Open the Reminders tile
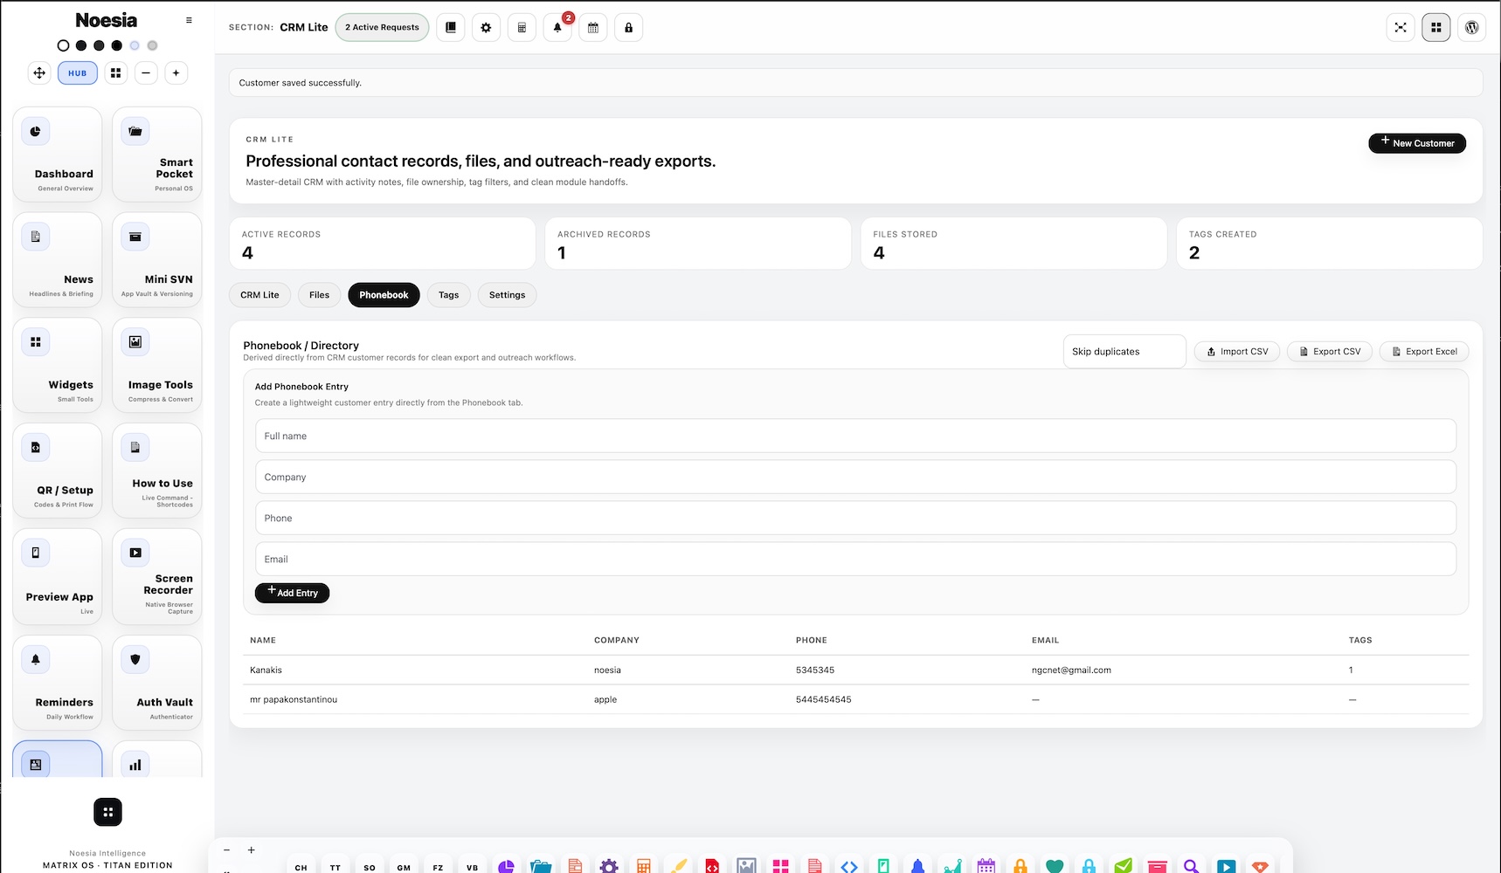Viewport: 1501px width, 873px height. click(x=58, y=683)
